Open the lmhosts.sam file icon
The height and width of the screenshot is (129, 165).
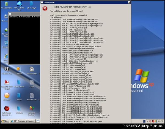pyautogui.click(x=32, y=97)
